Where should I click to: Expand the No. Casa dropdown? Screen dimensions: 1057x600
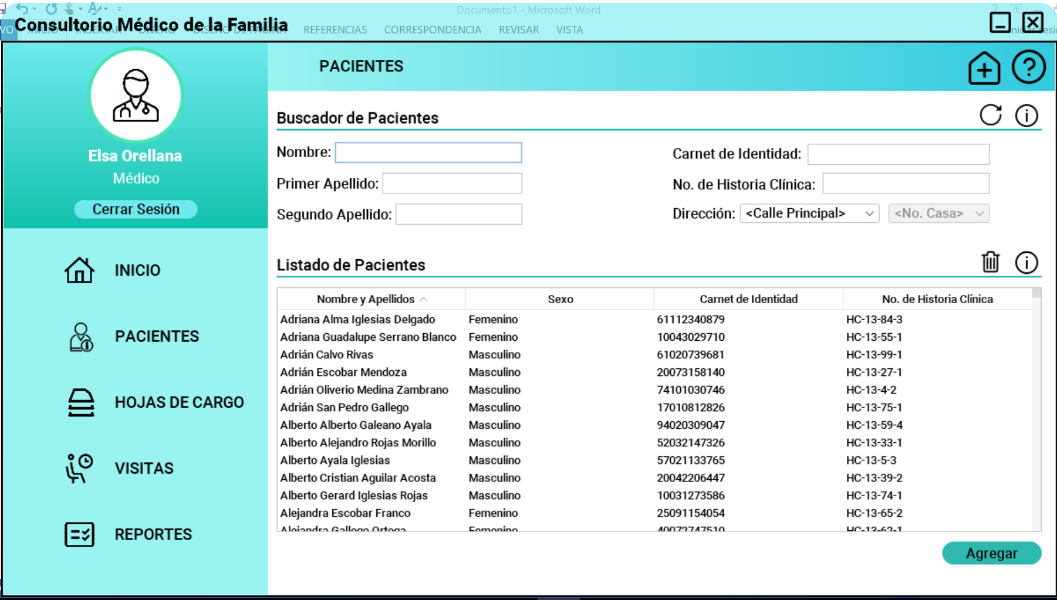(x=938, y=213)
